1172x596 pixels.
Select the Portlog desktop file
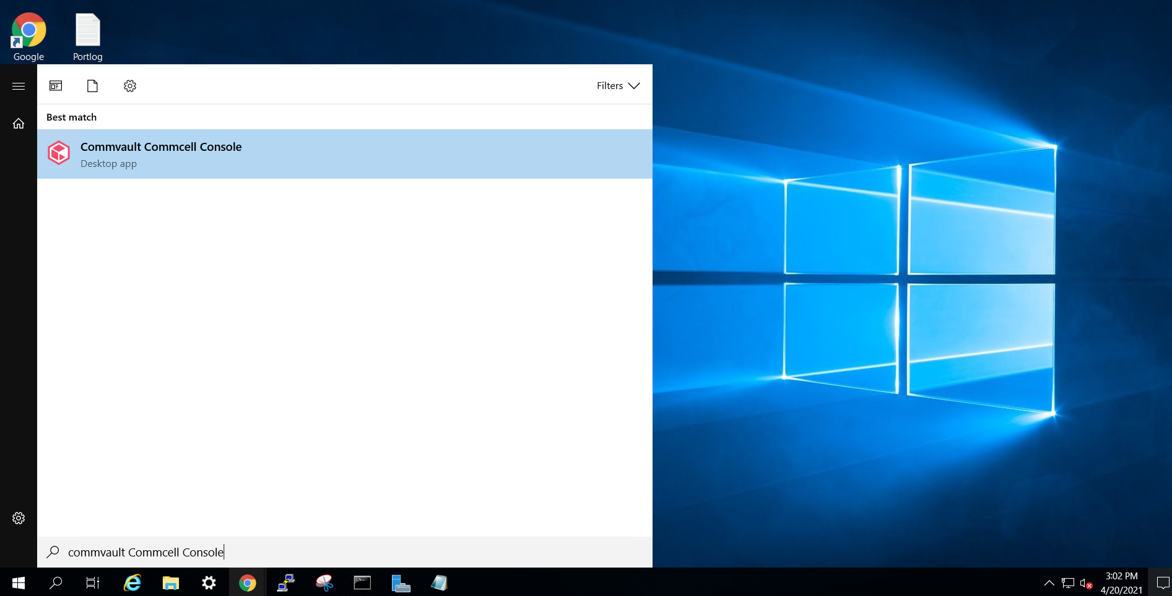[x=88, y=36]
